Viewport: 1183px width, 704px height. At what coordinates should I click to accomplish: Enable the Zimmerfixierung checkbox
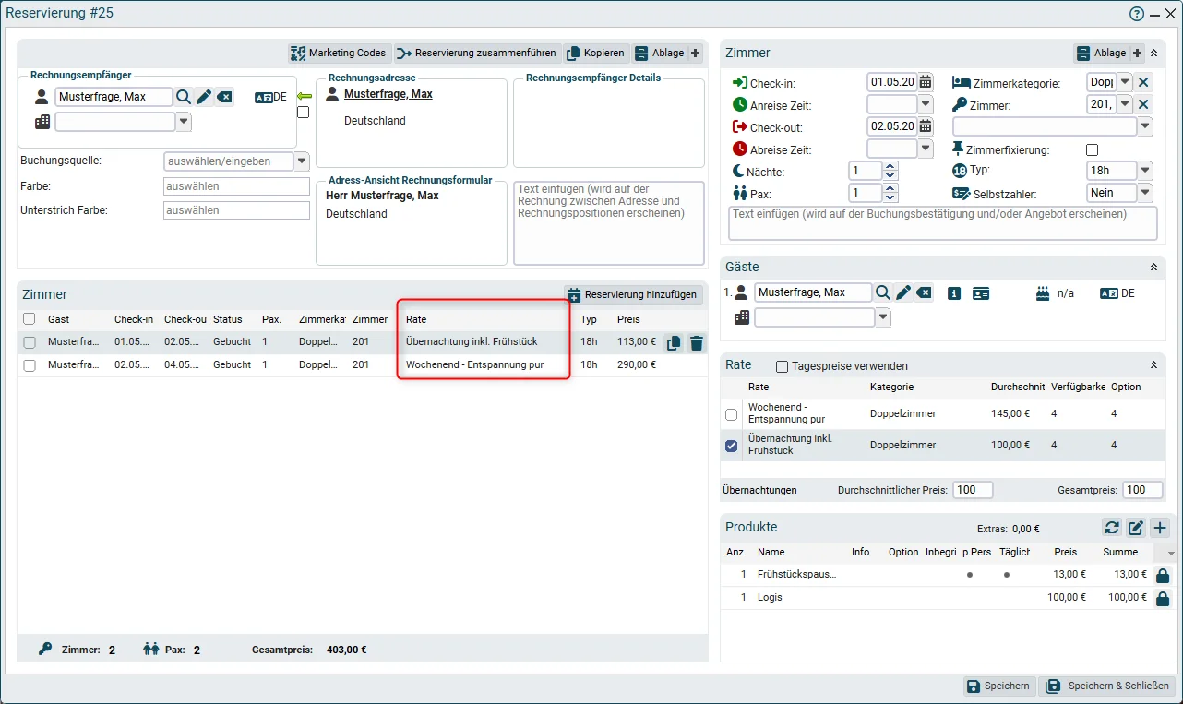click(x=1093, y=149)
